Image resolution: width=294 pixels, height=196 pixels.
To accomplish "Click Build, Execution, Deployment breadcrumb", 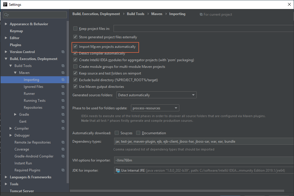I will [x=96, y=14].
